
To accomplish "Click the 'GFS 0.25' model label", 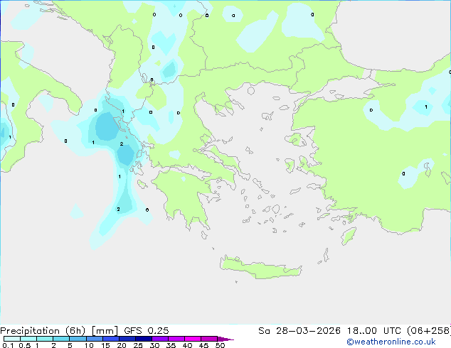I will click(x=147, y=330).
